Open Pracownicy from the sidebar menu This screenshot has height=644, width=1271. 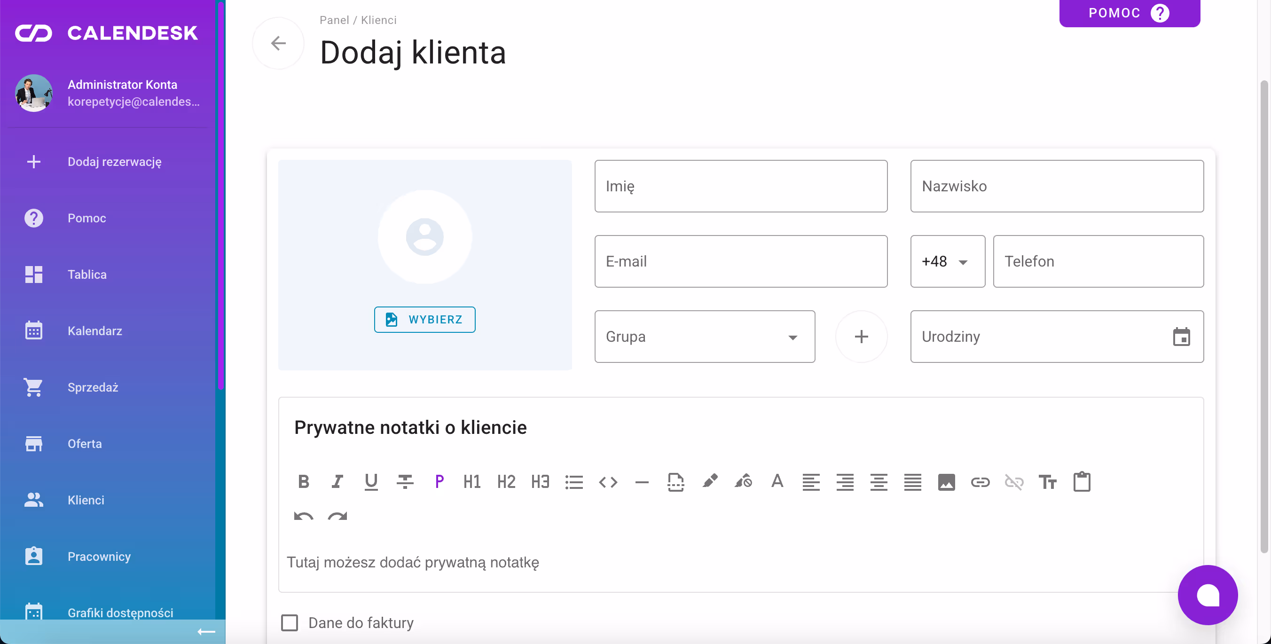99,556
